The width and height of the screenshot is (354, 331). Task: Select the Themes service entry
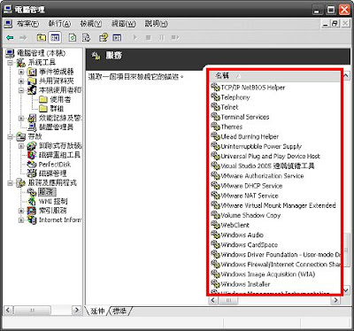[232, 127]
